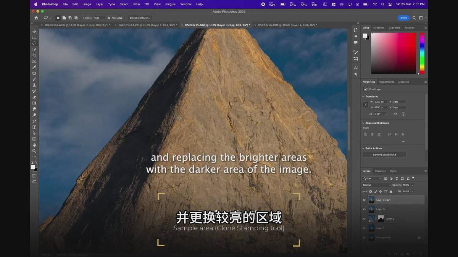The image size is (458, 257).
Task: Select the Layer 2 mask thumbnail
Action: tap(381, 219)
